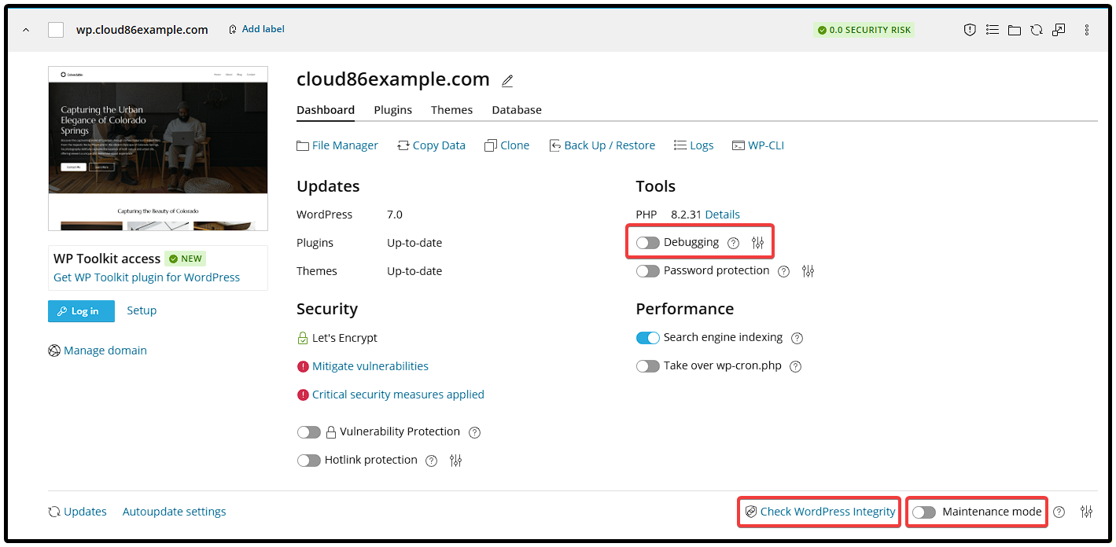The width and height of the screenshot is (1116, 547).
Task: Tick the checkbox beside wp.cloud86example.com
Action: [56, 30]
